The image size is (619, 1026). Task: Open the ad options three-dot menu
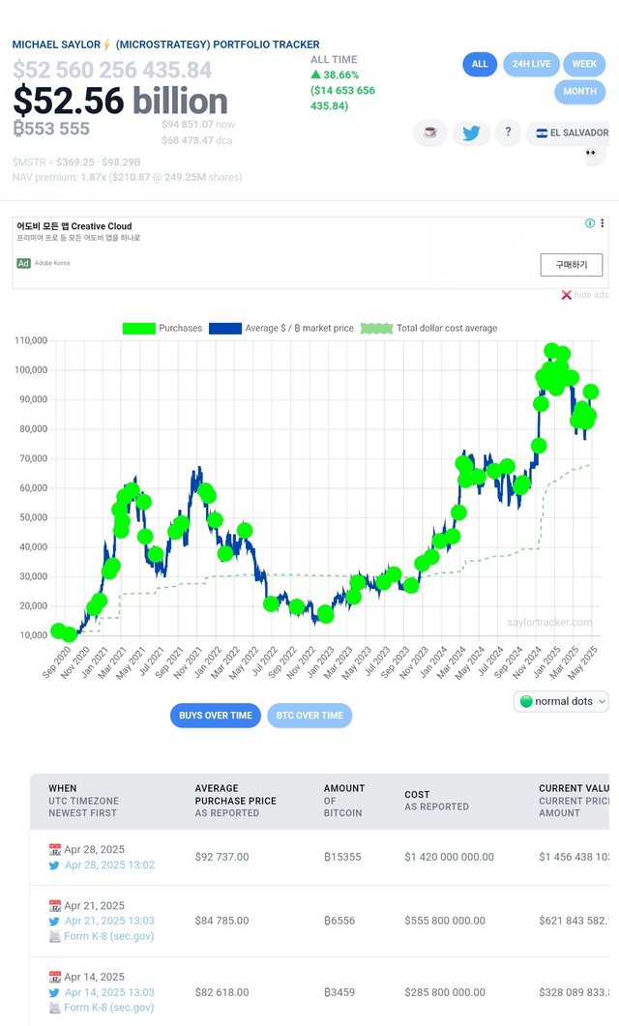(x=602, y=223)
